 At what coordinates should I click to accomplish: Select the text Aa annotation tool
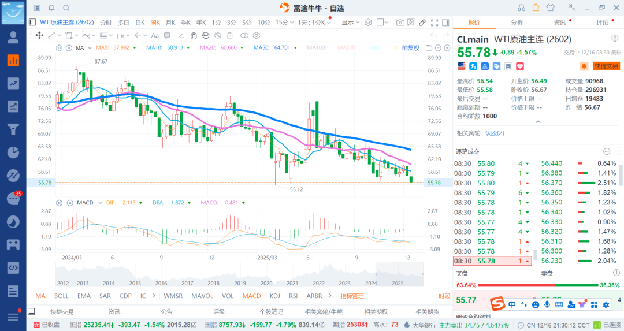click(x=155, y=35)
